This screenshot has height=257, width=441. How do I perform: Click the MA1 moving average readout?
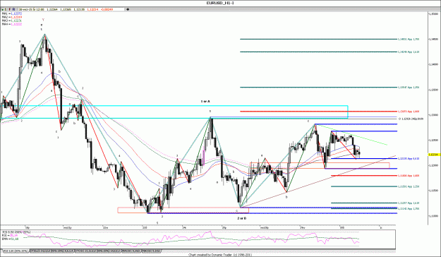(12, 13)
